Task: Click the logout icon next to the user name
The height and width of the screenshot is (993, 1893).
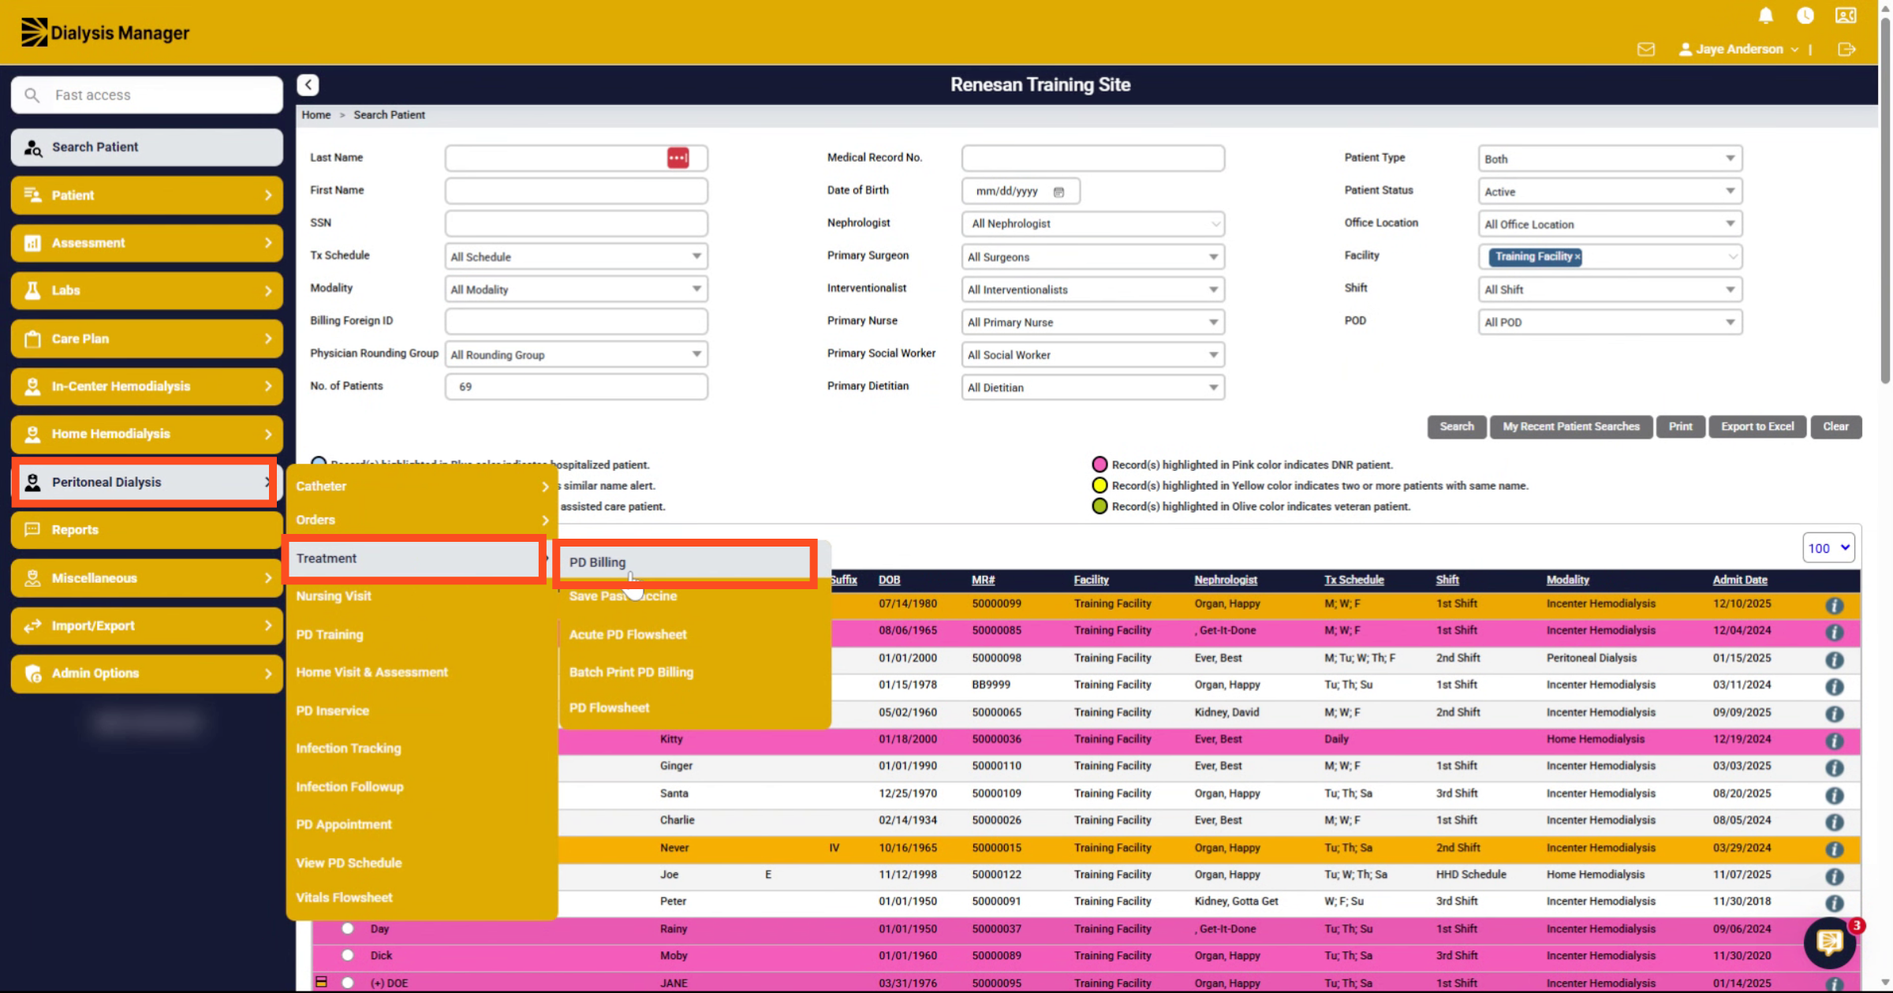Action: pos(1846,50)
